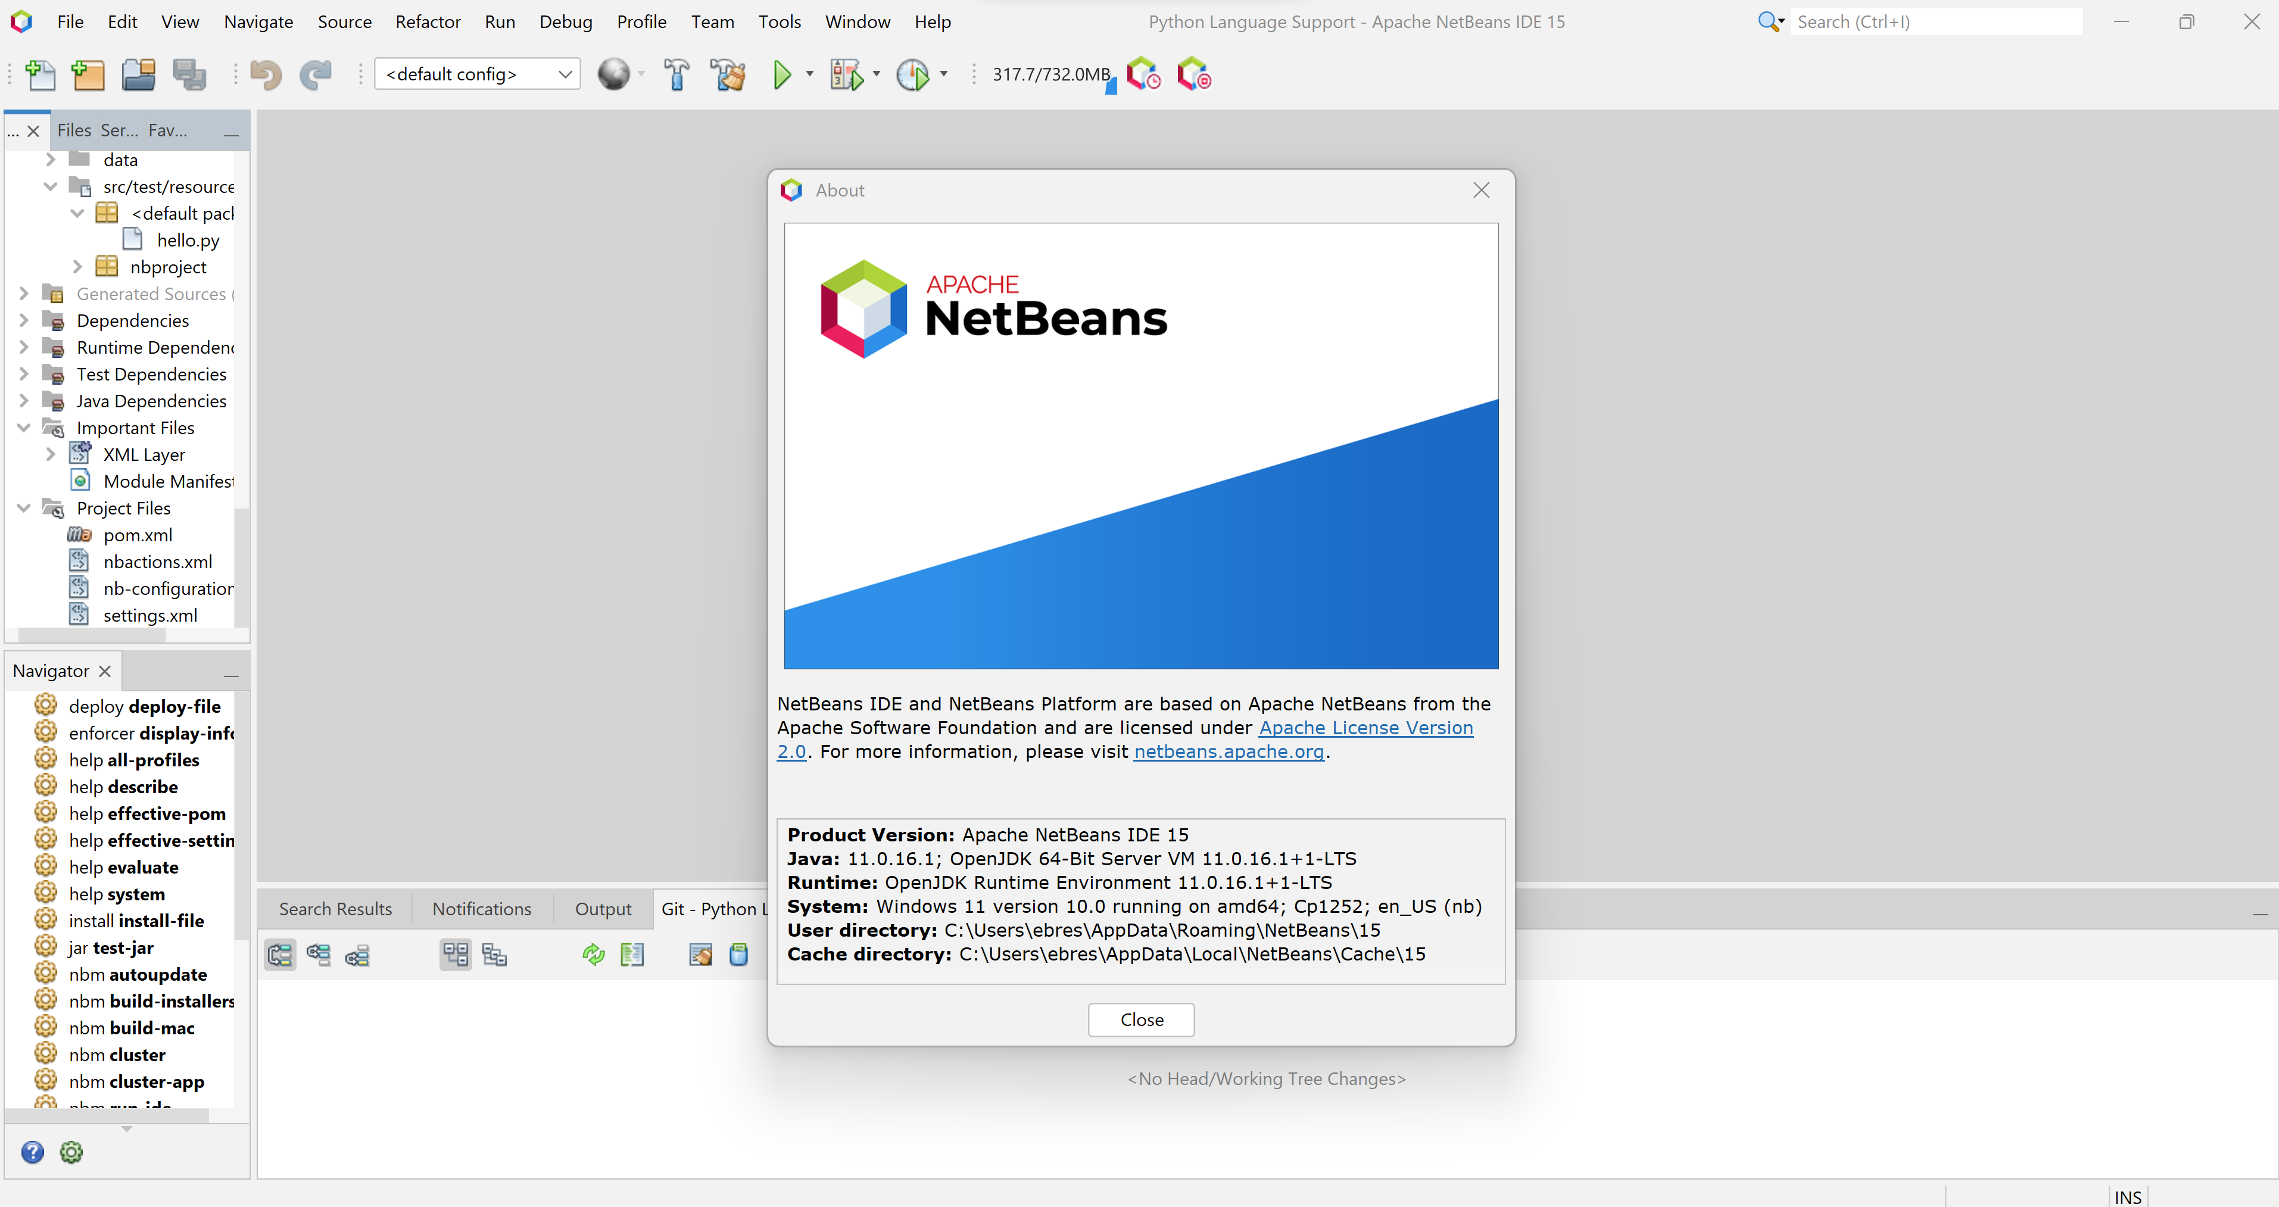Click the Save All toolbar icon
The image size is (2279, 1207).
click(189, 74)
